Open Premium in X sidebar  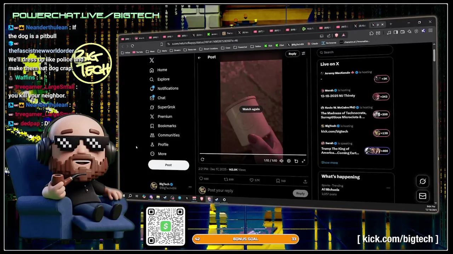(161, 116)
